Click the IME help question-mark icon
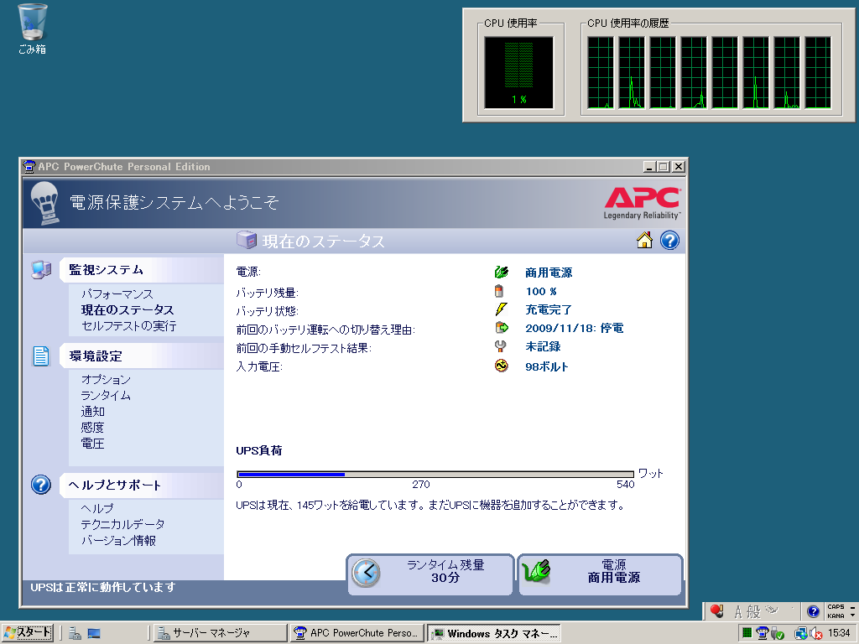Viewport: 859px width, 644px height. [x=813, y=611]
